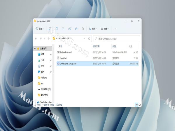Collapse the Quick access (快速访问) chevron
Image resolution: width=175 pixels, height=131 pixels.
pos(35,49)
